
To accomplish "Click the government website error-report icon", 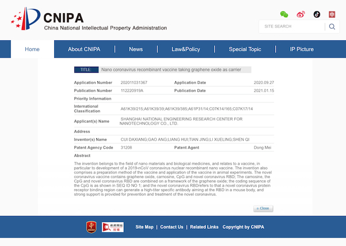I will [x=113, y=227].
